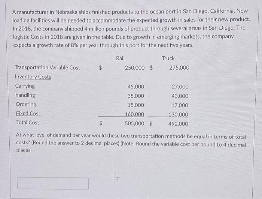
Task: Click Truck ordering cost 17,000
Action: click(180, 105)
